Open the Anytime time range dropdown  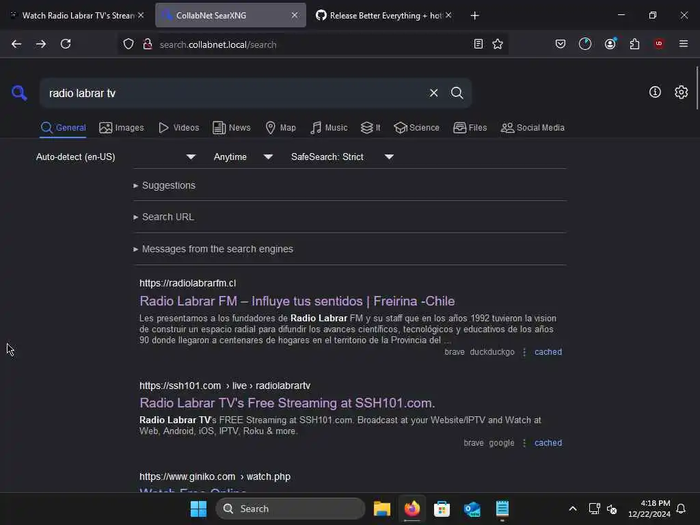pyautogui.click(x=243, y=157)
